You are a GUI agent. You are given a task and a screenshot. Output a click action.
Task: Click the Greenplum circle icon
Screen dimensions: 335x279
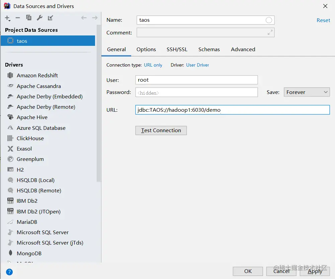click(10, 159)
